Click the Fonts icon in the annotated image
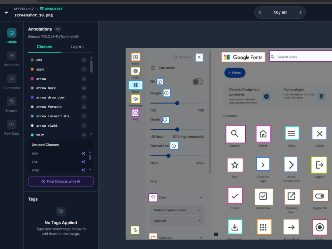The image size is (332, 249). [135, 57]
